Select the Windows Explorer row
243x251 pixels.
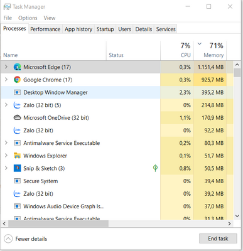tap(117, 156)
